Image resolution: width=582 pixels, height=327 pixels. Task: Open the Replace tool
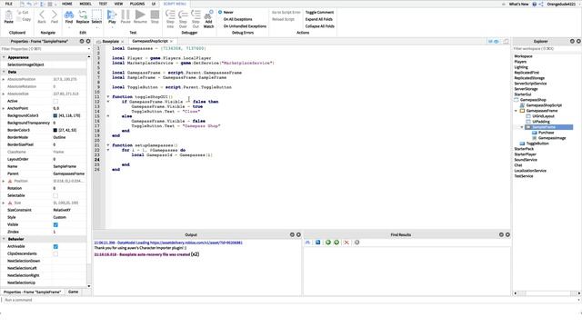tap(83, 16)
